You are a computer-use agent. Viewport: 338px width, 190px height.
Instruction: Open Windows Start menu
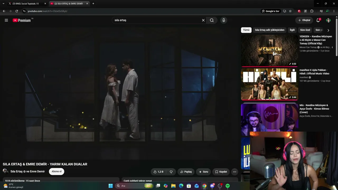tap(111, 186)
